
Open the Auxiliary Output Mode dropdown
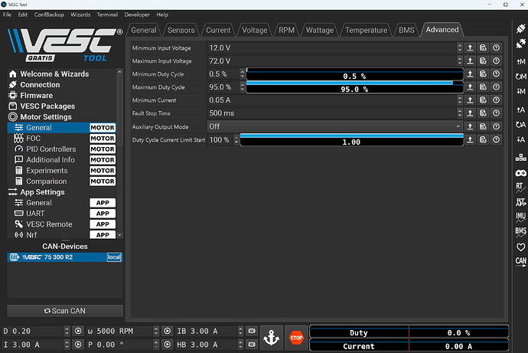click(x=334, y=126)
